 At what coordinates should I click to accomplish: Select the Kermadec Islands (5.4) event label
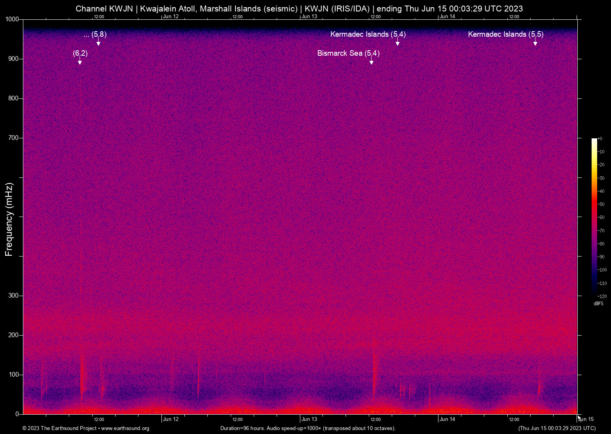coord(368,34)
